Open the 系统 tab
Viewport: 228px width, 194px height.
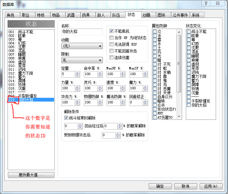click(197, 15)
